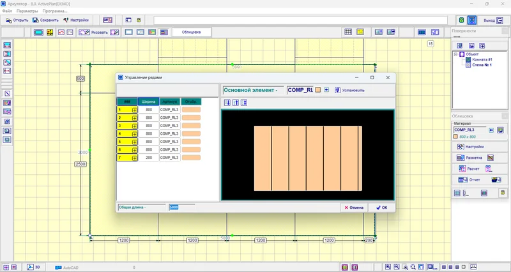Viewport: 511px width, 272px height.
Task: Click the OK button in the dialog
Action: point(381,208)
